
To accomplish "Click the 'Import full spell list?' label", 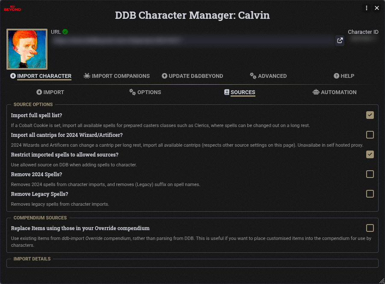I will click(37, 115).
